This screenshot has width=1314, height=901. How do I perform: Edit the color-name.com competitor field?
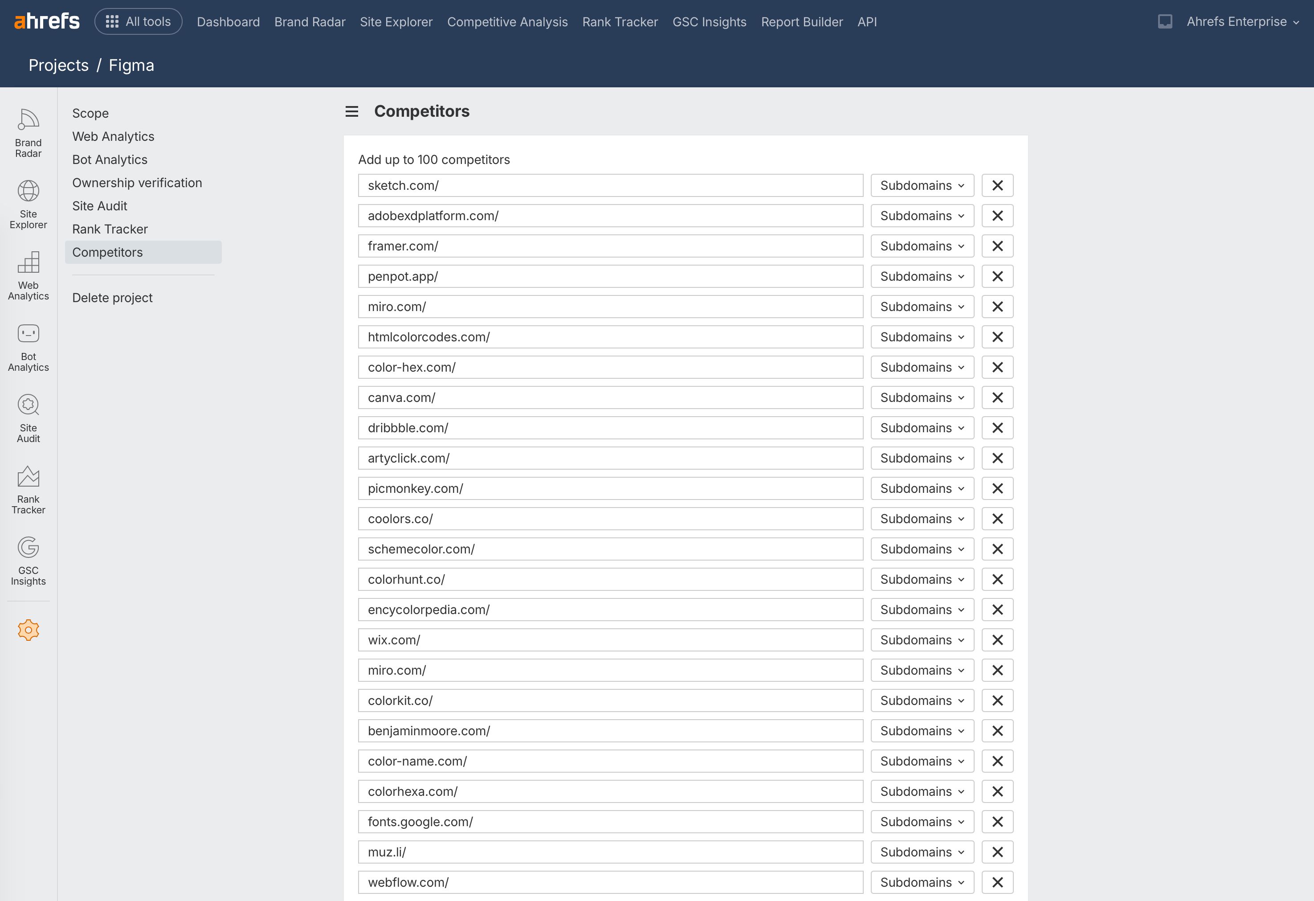coord(611,761)
